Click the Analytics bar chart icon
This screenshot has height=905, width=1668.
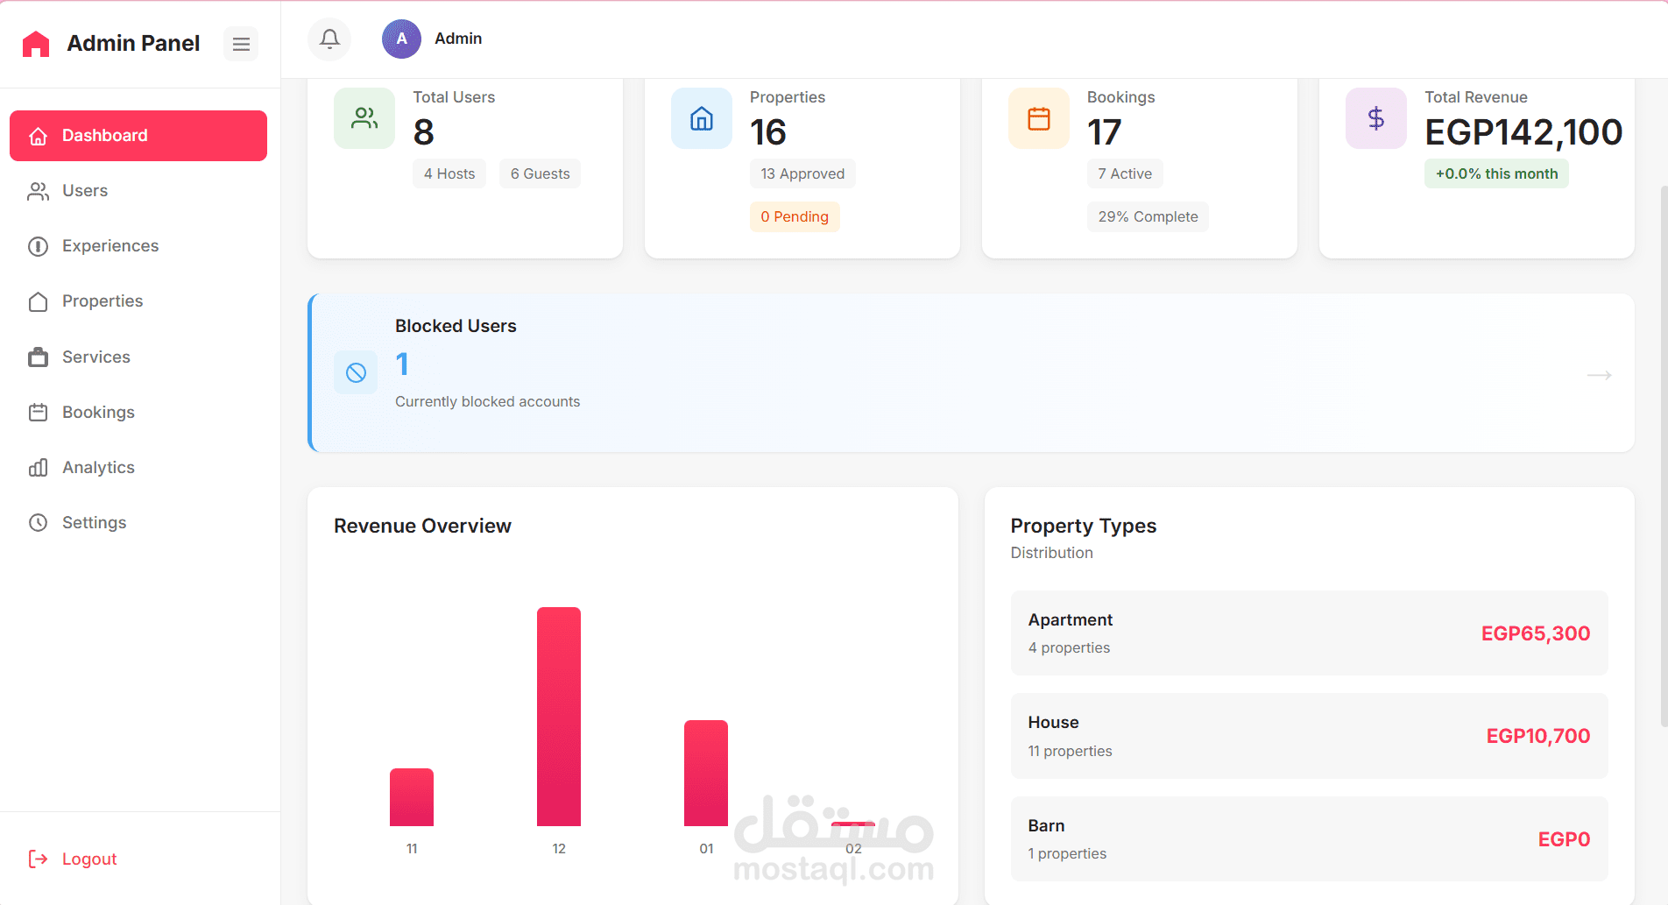pos(38,468)
